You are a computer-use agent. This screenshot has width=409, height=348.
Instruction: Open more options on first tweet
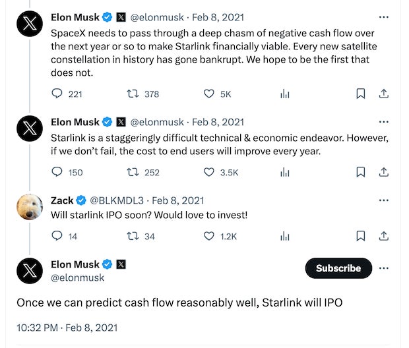click(384, 16)
